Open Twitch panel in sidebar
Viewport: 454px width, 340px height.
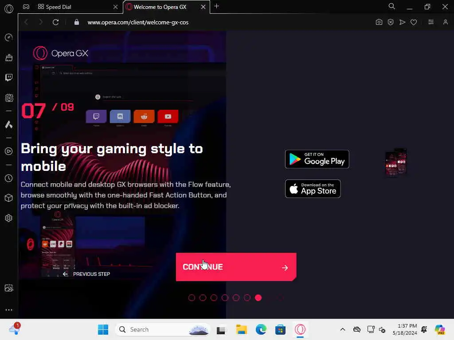tap(9, 77)
